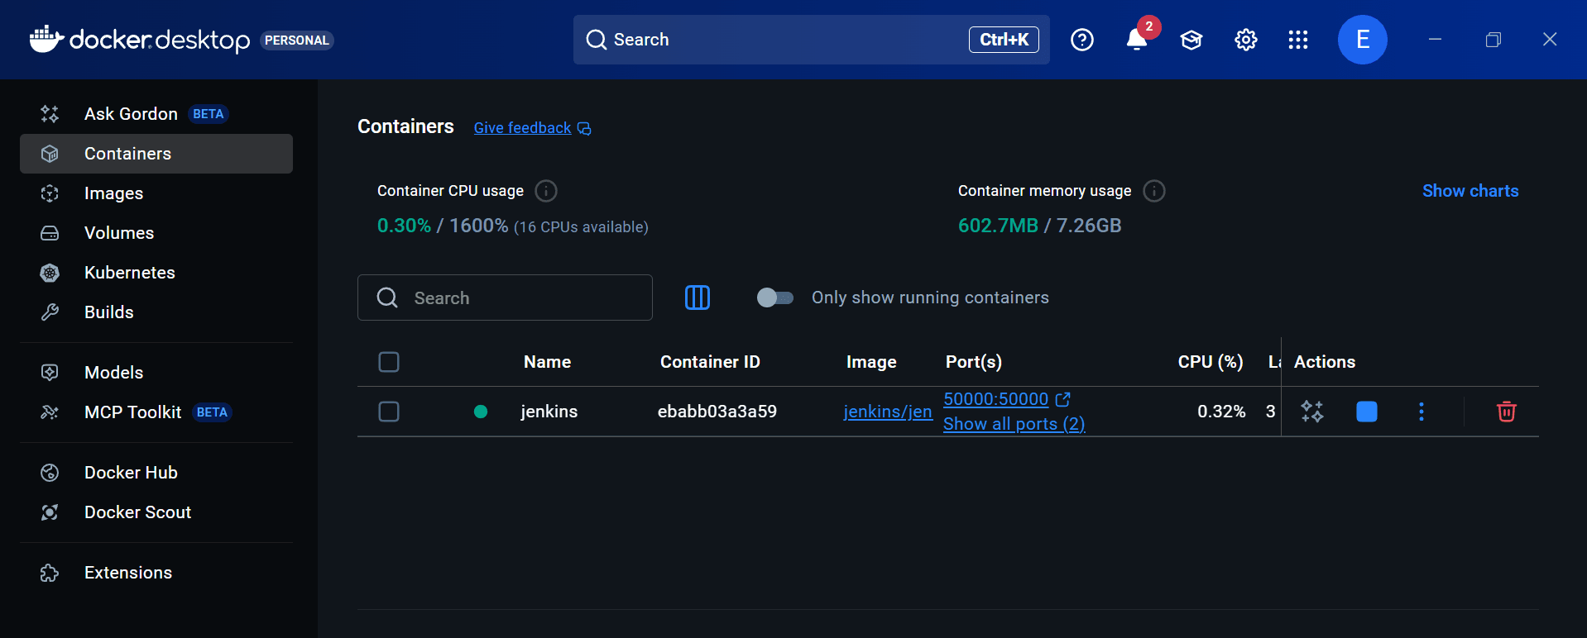1587x638 pixels.
Task: Click Show charts link
Action: [1470, 191]
